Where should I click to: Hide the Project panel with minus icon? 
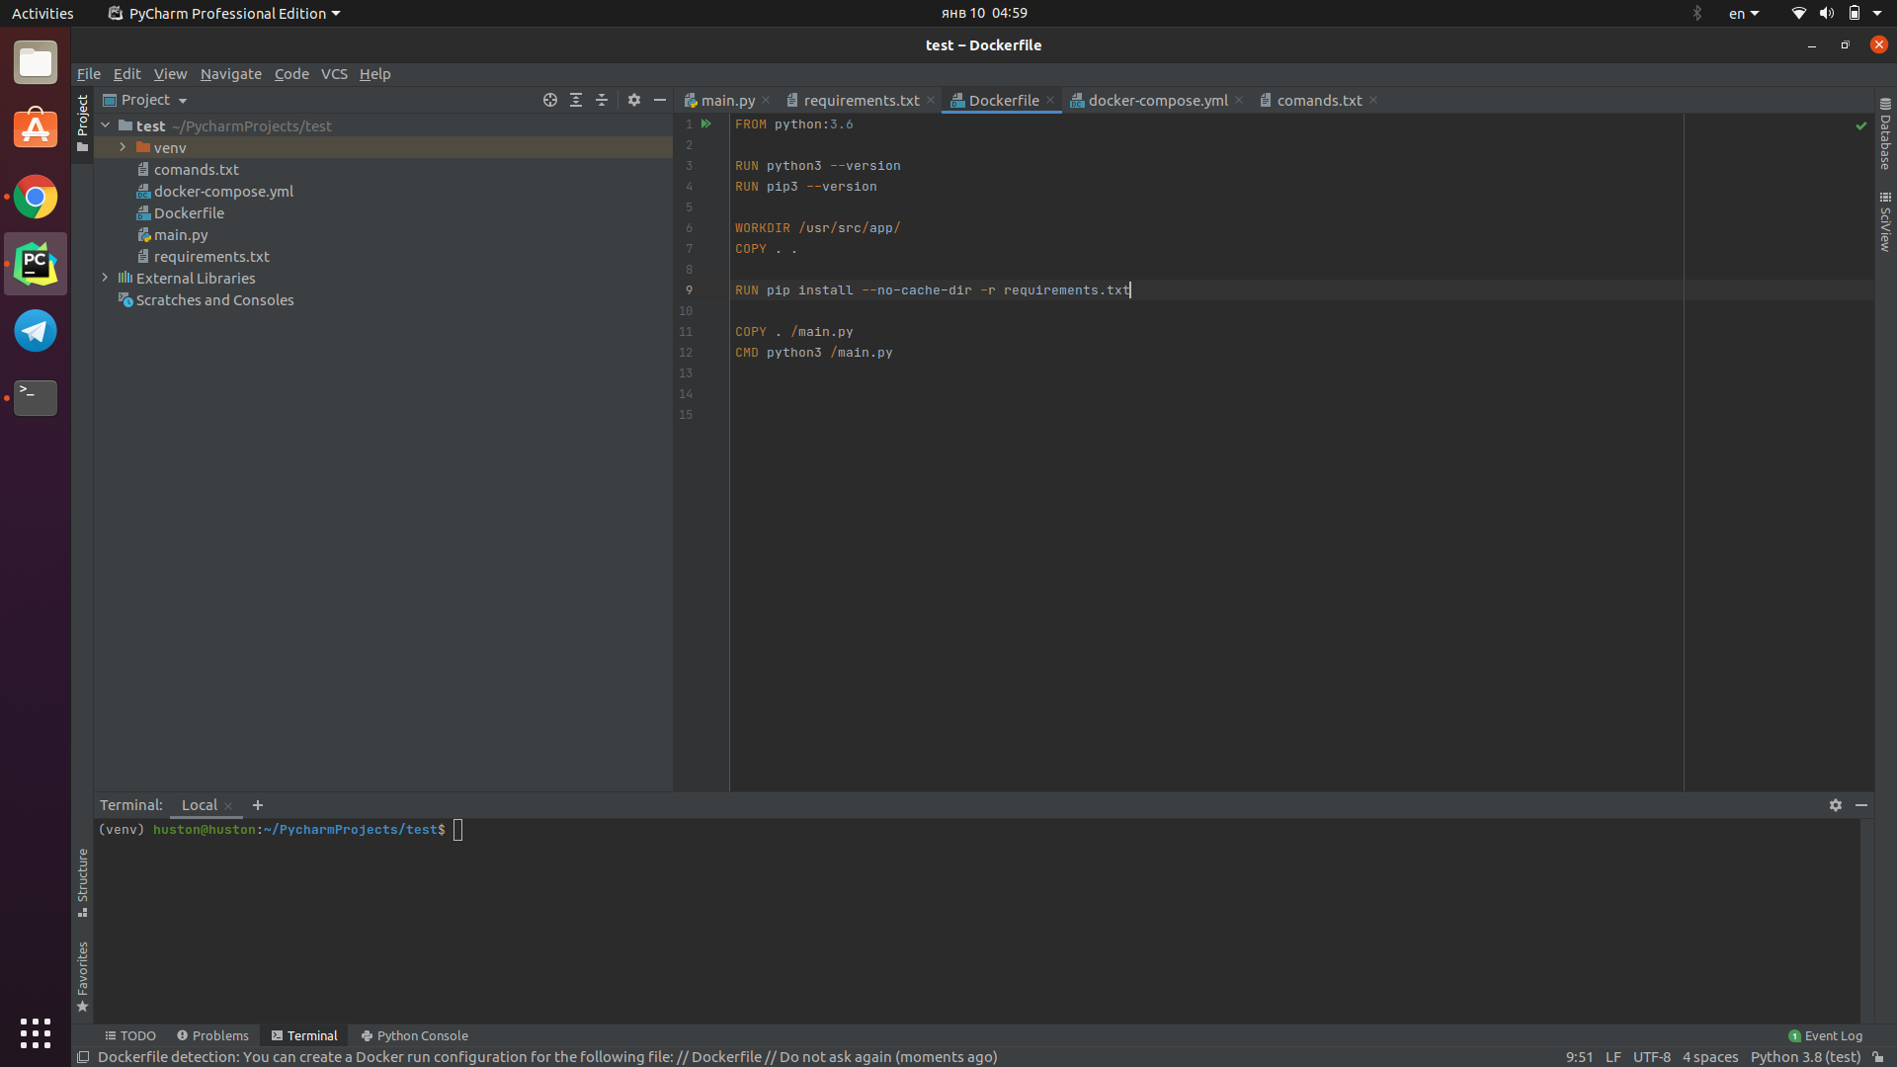pyautogui.click(x=660, y=100)
